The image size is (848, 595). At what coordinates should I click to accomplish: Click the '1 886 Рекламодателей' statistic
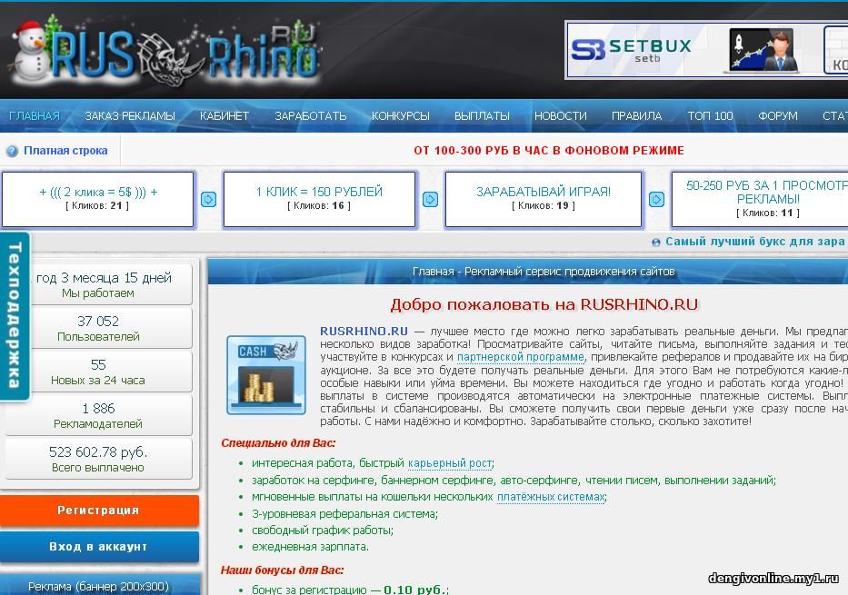(98, 415)
